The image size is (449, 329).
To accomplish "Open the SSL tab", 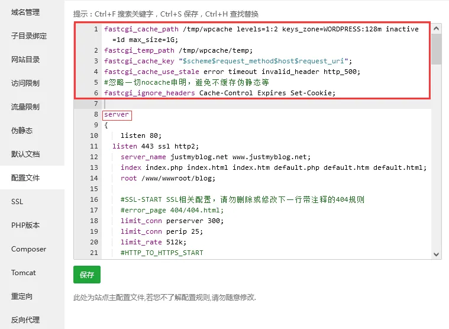I will tap(17, 202).
